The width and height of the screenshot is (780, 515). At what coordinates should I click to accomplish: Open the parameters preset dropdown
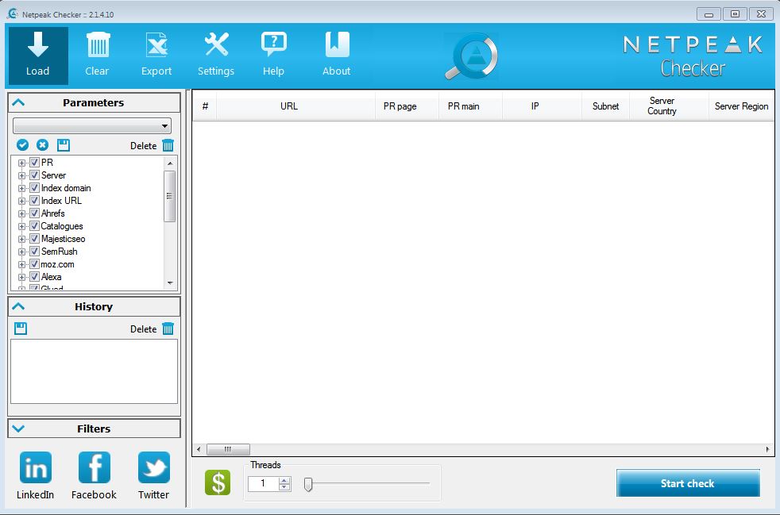pyautogui.click(x=92, y=126)
